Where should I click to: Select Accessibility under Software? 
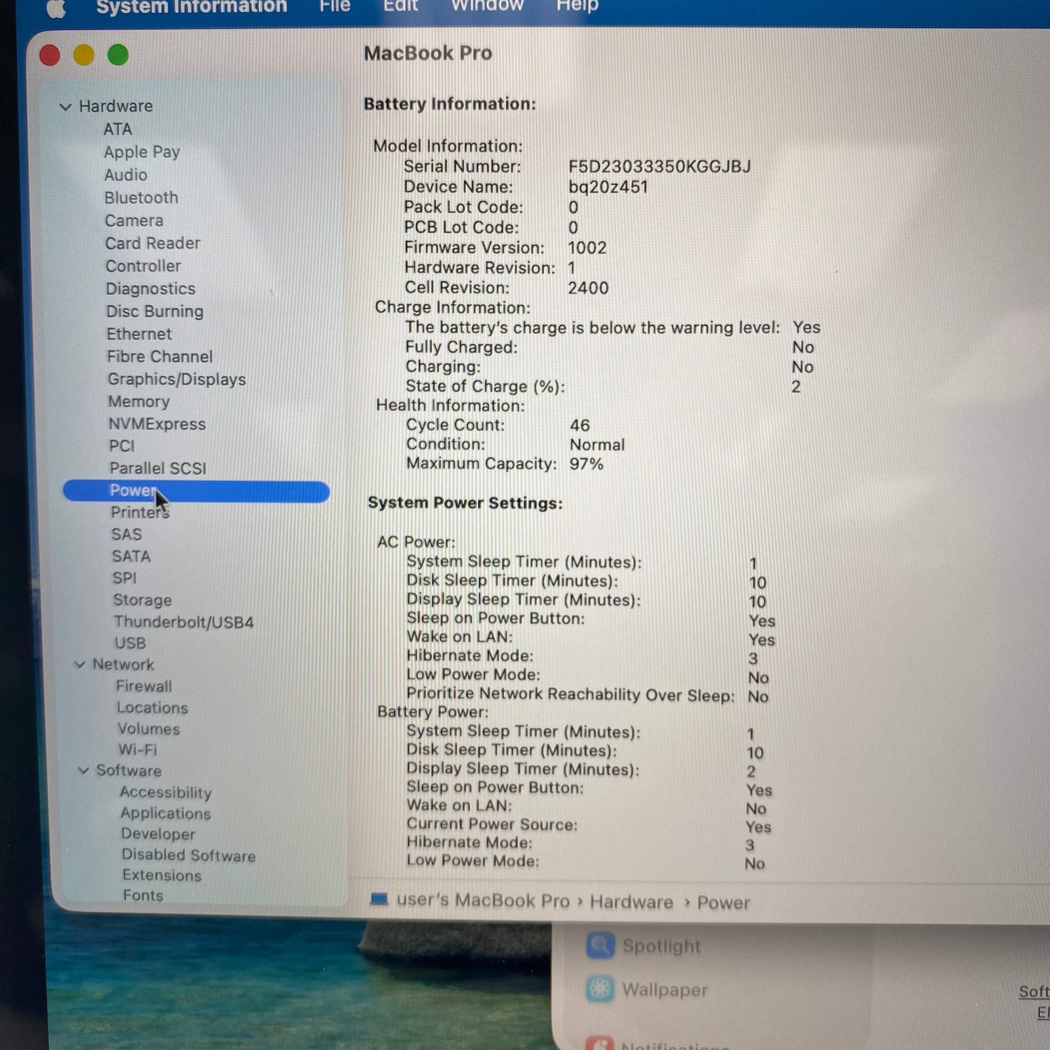165,792
